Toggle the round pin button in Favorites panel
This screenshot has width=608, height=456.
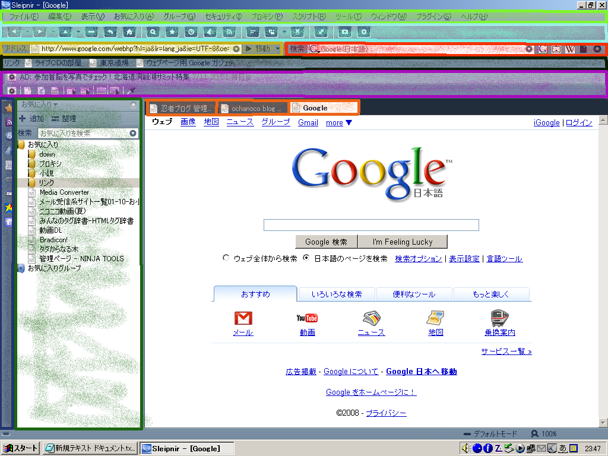click(x=134, y=105)
